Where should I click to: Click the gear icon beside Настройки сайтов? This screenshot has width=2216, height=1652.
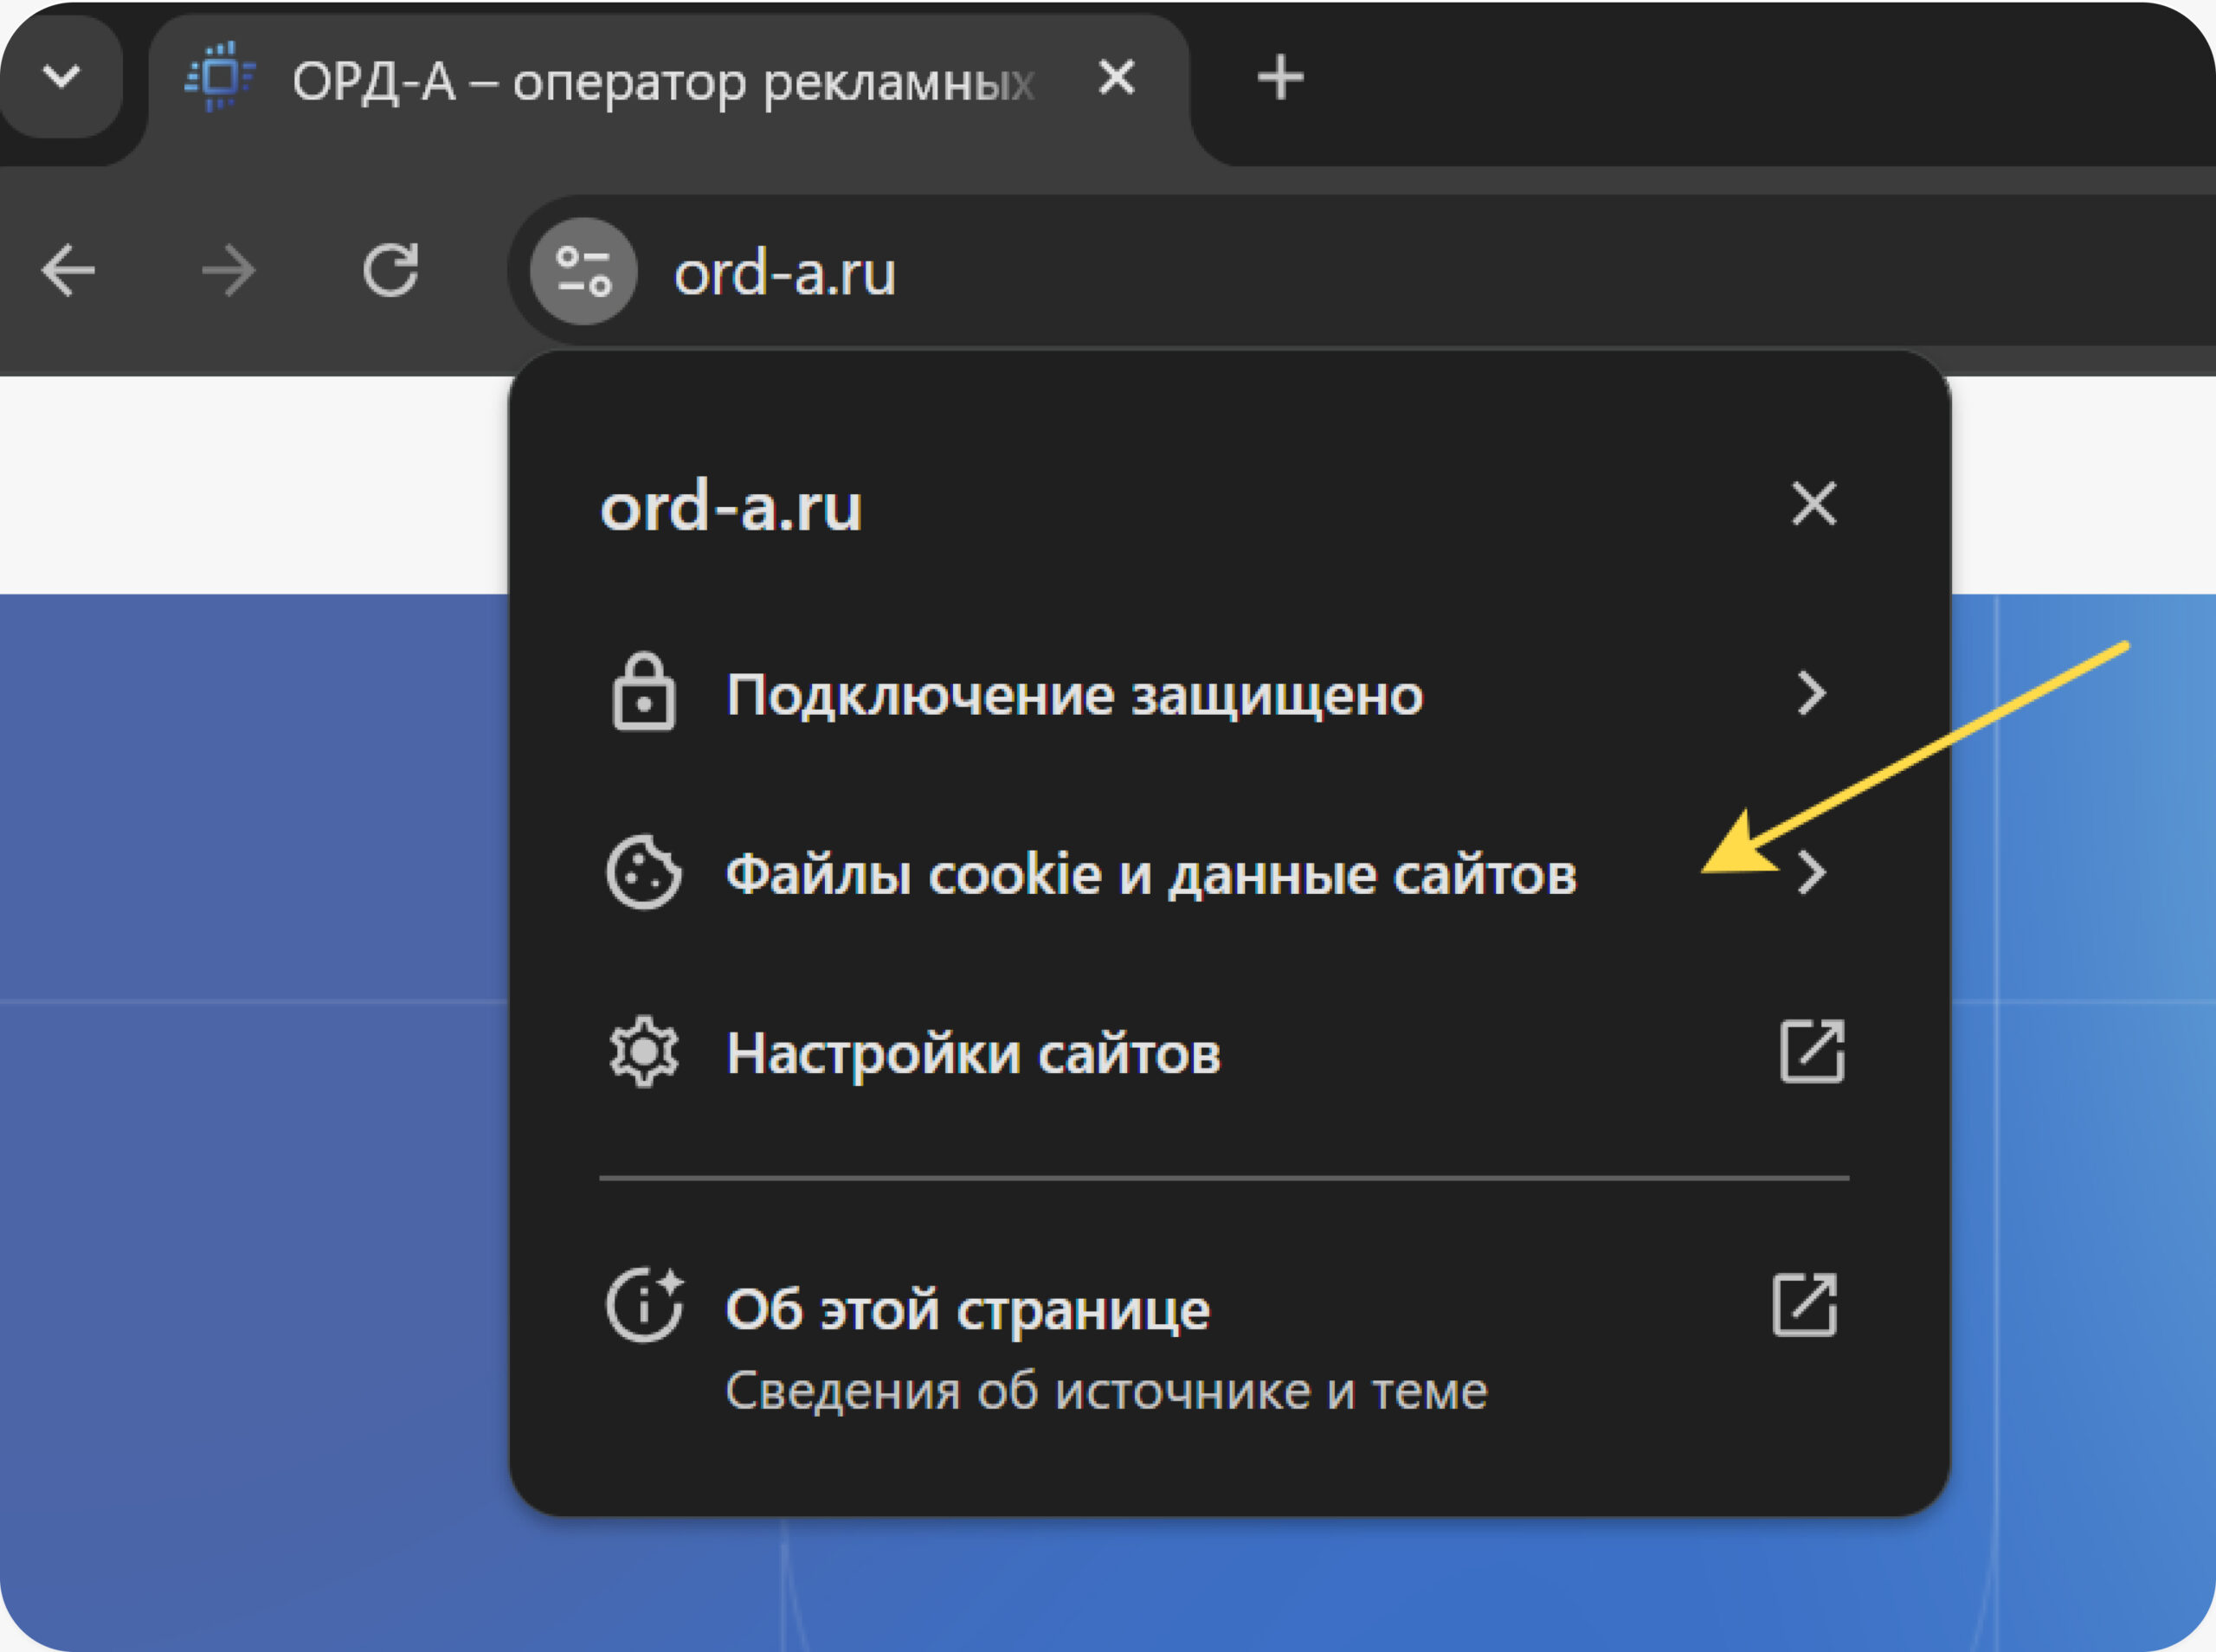tap(643, 1052)
